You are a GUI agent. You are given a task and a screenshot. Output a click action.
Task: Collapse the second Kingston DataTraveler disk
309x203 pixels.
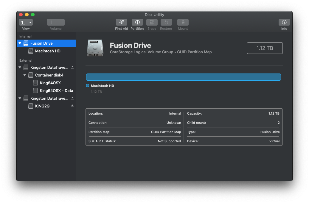pos(20,98)
